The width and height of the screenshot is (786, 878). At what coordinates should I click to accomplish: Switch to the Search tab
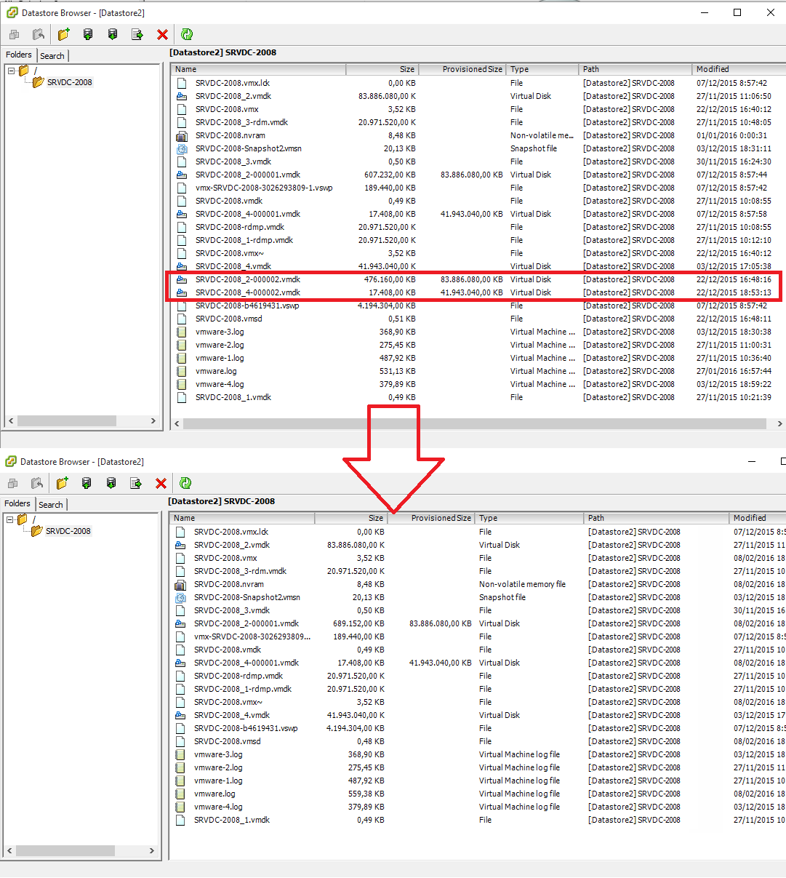tap(52, 55)
